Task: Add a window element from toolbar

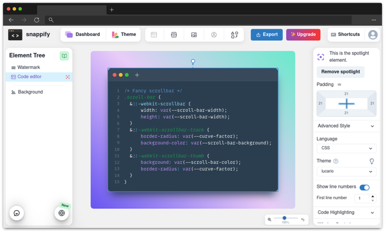Action: (x=154, y=35)
